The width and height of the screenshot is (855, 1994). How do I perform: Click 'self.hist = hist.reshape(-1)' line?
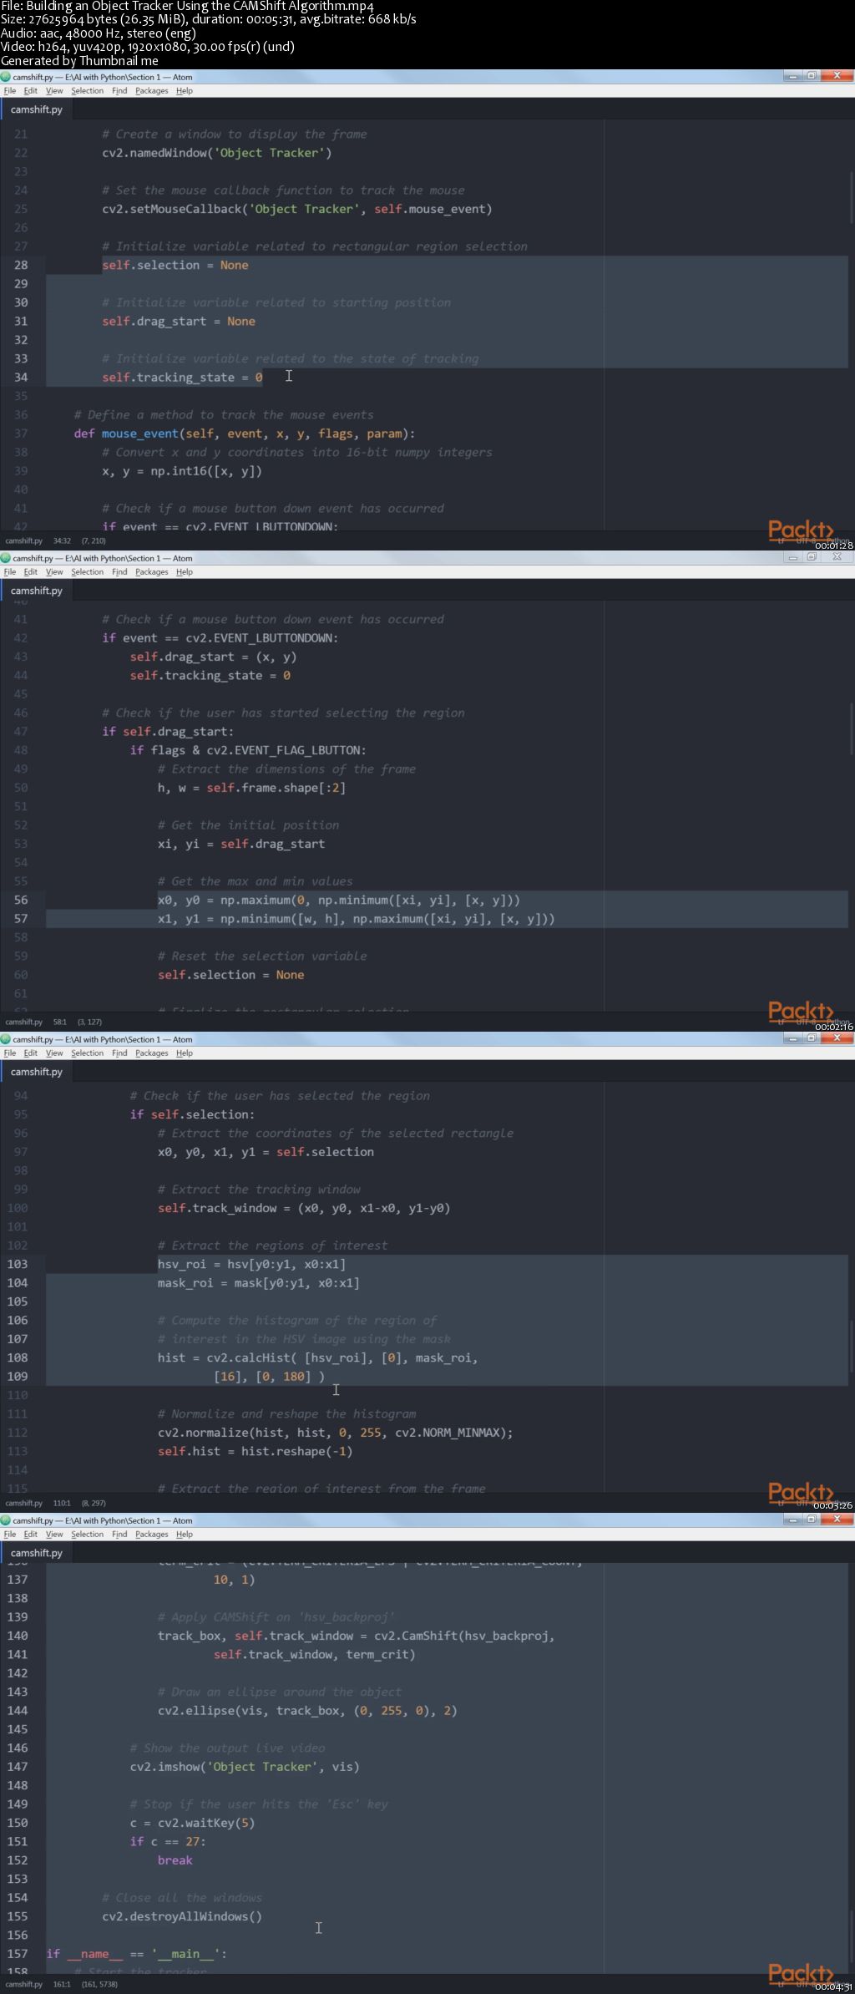pos(255,1451)
